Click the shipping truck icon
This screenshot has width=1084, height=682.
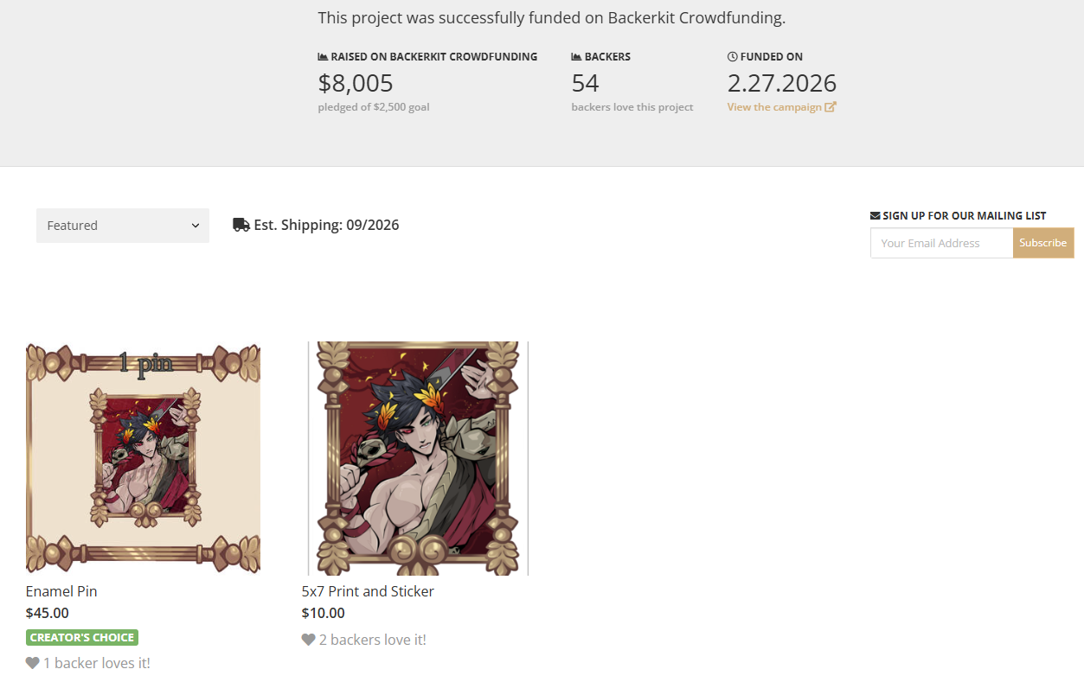click(241, 225)
